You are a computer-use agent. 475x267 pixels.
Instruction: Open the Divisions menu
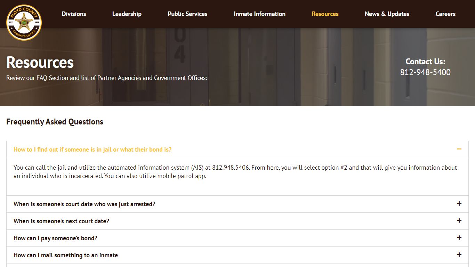74,14
